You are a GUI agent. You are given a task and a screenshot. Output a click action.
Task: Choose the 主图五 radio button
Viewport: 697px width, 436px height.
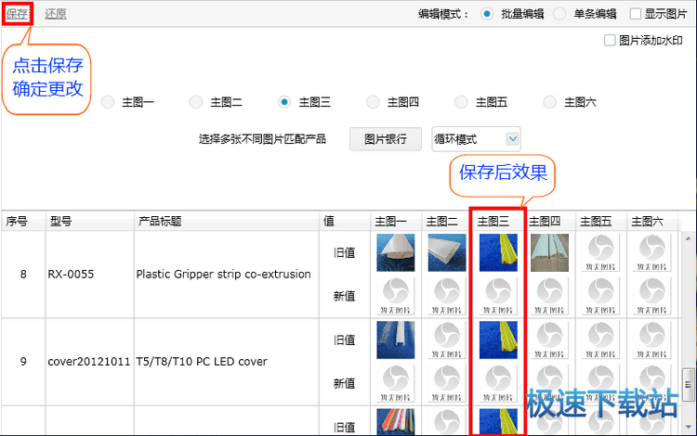click(x=461, y=102)
